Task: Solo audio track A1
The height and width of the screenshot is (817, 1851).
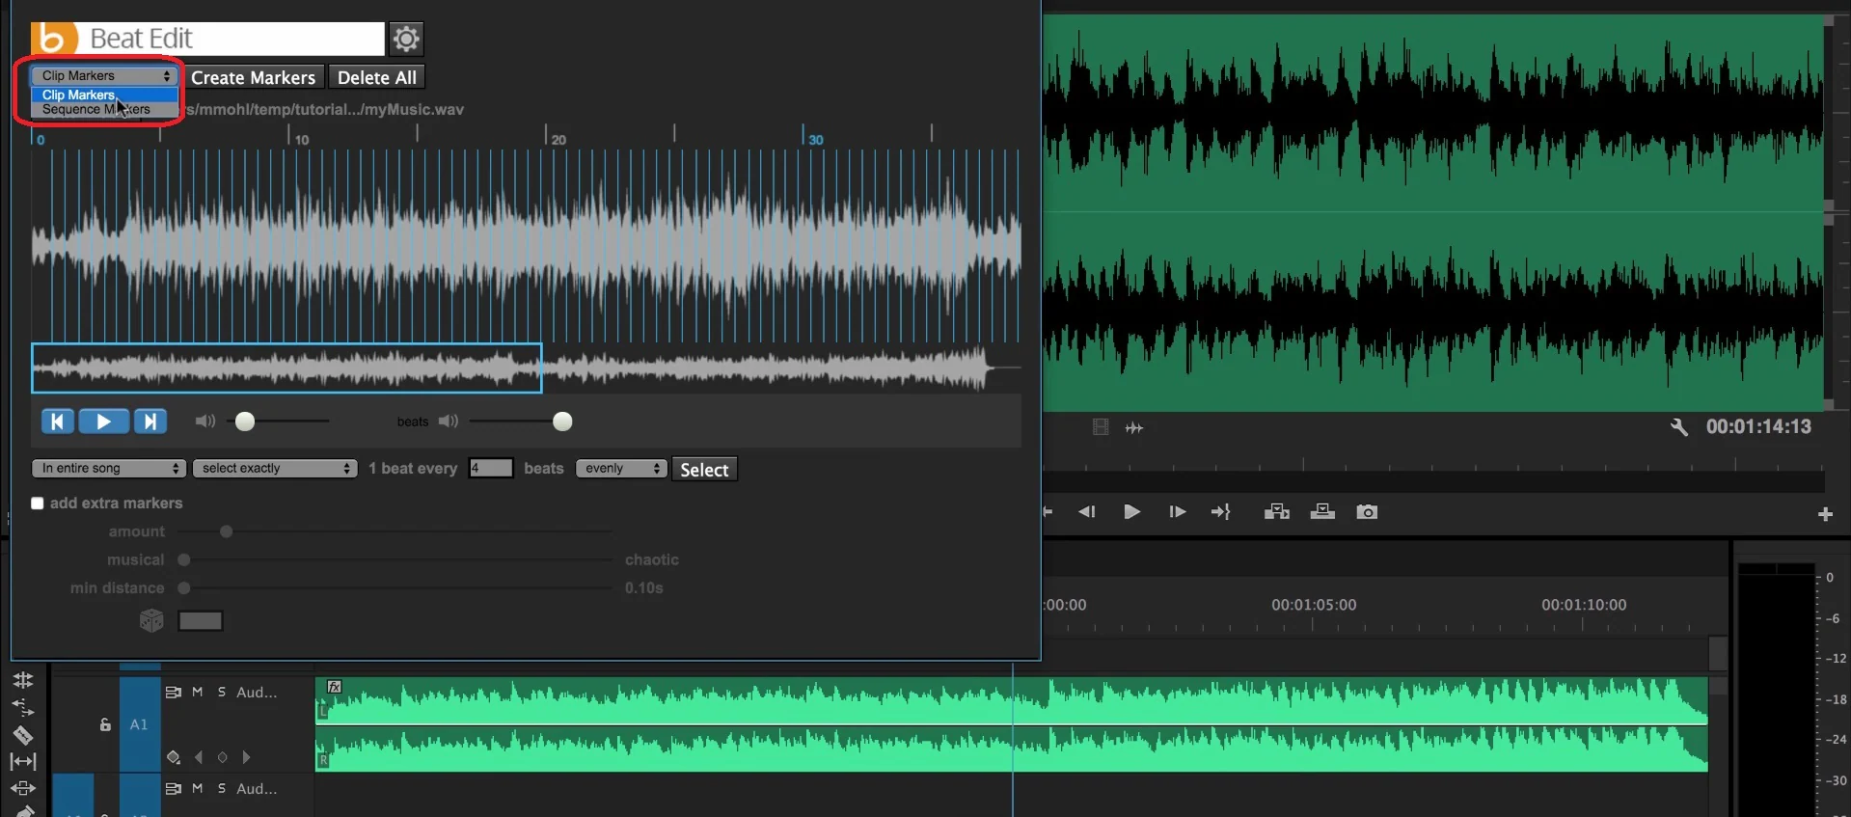Action: point(221,692)
